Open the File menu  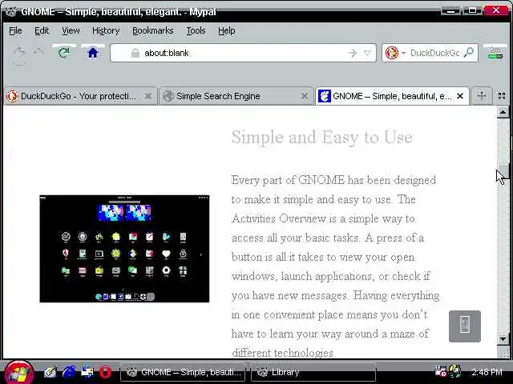(x=15, y=30)
